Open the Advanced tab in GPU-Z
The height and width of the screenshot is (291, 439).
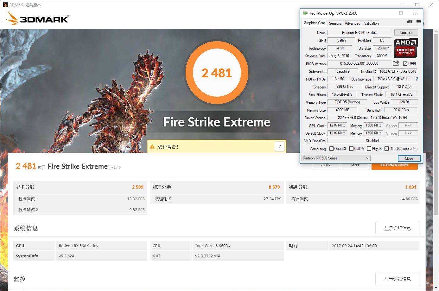click(x=352, y=23)
